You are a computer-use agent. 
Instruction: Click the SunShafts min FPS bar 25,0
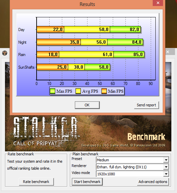click(52, 67)
